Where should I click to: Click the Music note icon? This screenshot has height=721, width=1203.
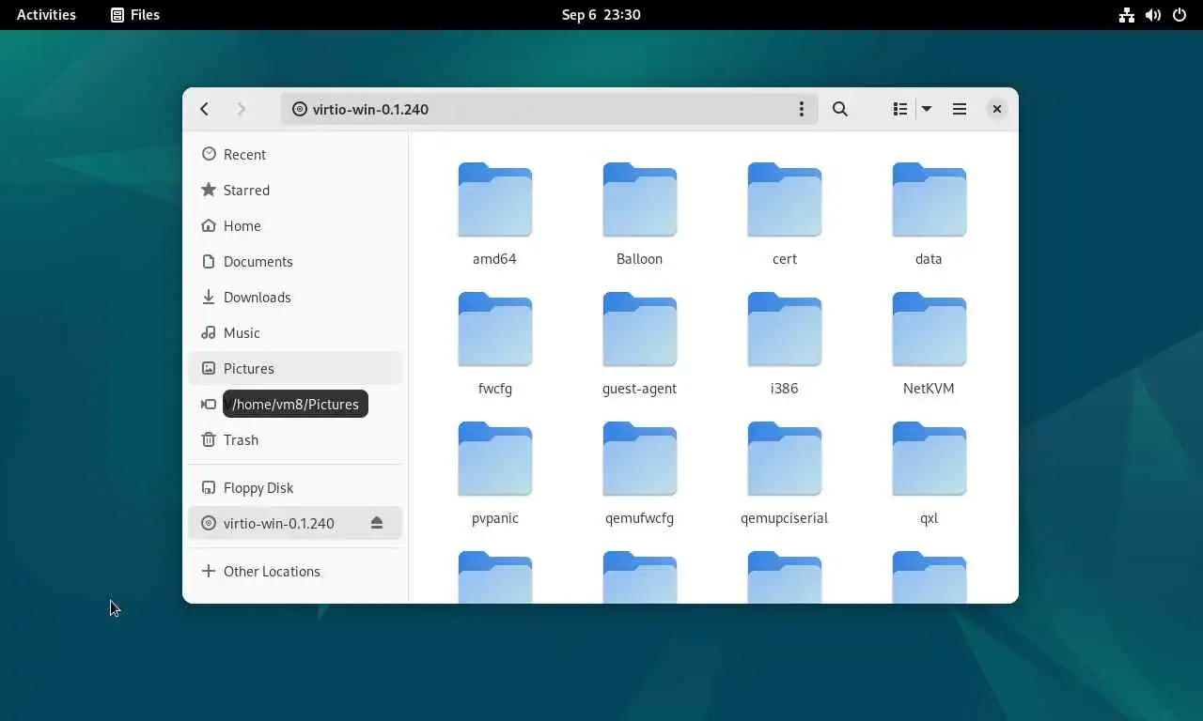209,332
